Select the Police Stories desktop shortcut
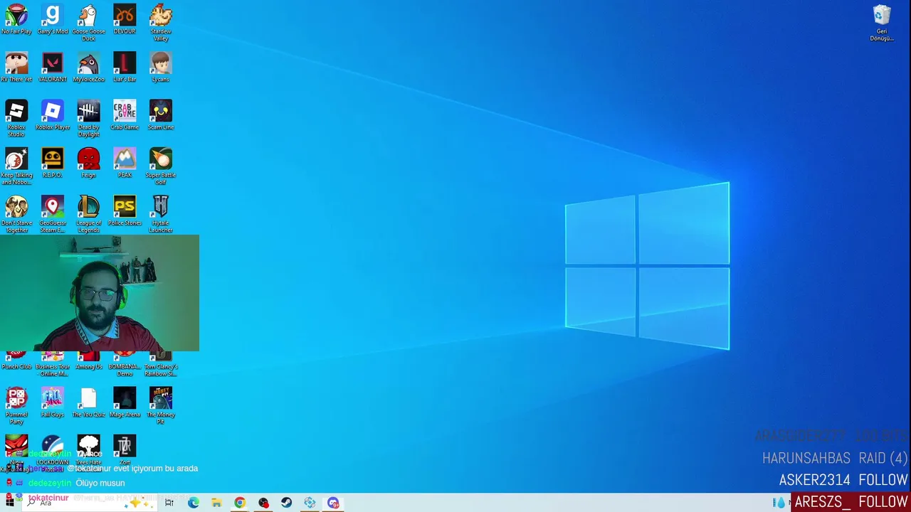The height and width of the screenshot is (512, 911). (125, 211)
